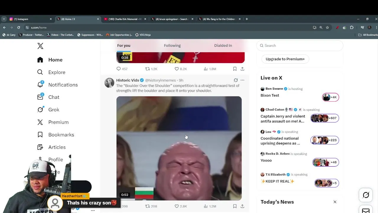Share the Historic Vids post

(242, 206)
